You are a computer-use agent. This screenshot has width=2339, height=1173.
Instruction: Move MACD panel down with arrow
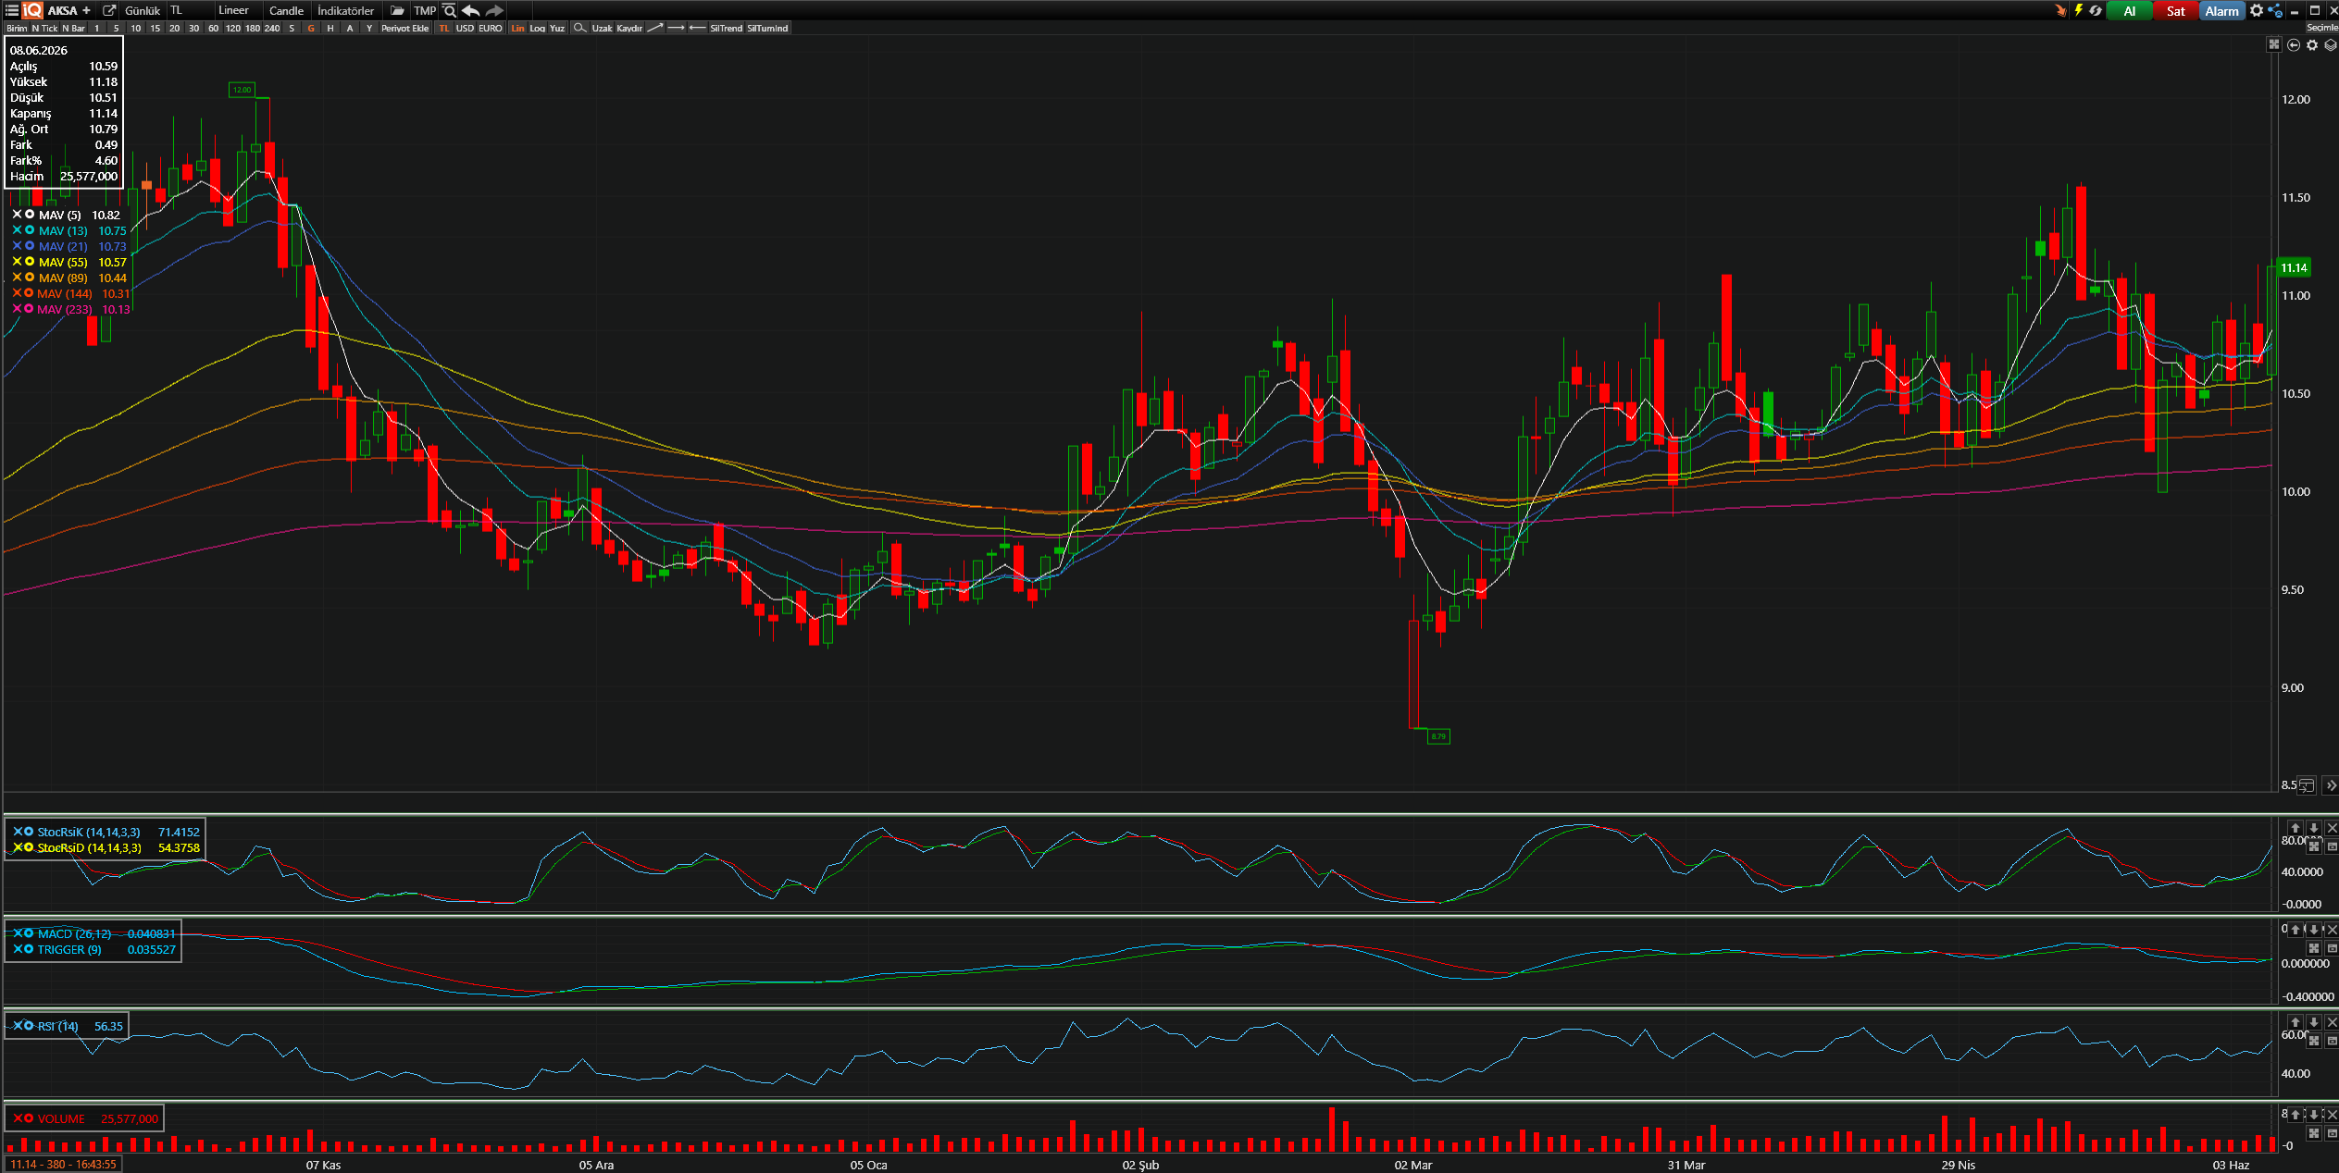2313,929
